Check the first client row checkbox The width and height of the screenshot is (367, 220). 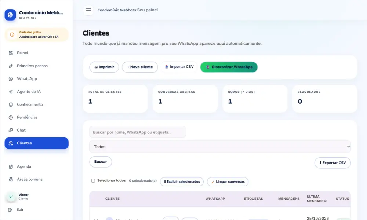click(96, 219)
